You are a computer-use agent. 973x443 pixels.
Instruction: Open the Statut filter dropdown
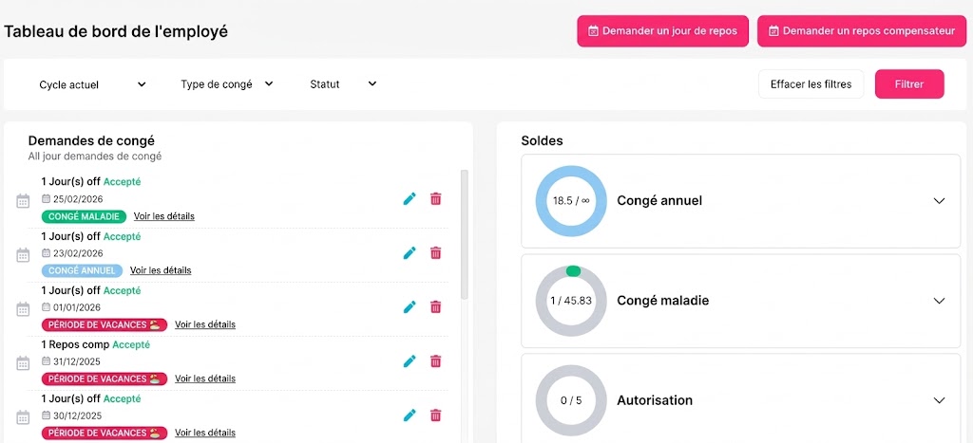click(x=342, y=84)
